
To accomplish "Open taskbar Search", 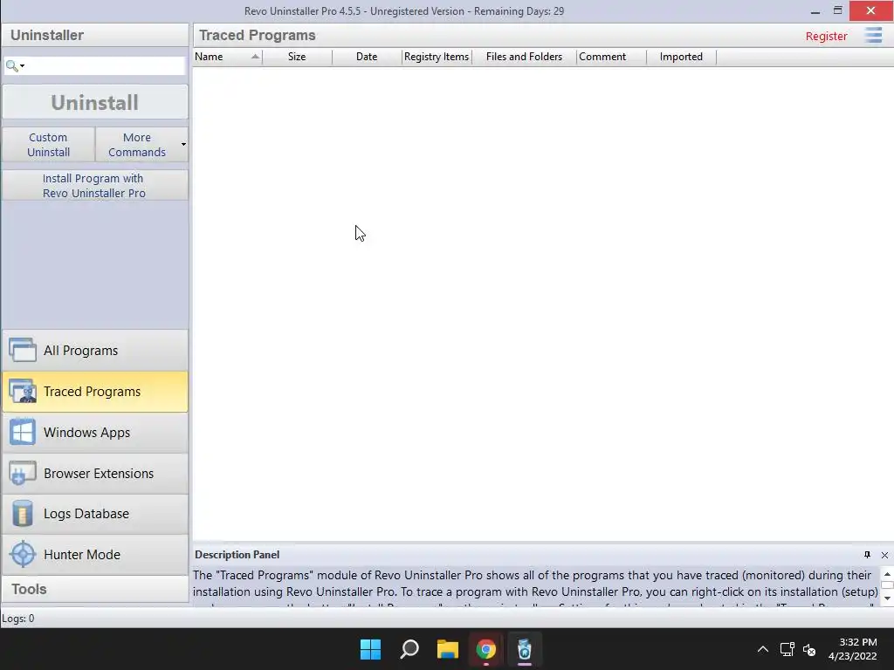I will pos(409,649).
